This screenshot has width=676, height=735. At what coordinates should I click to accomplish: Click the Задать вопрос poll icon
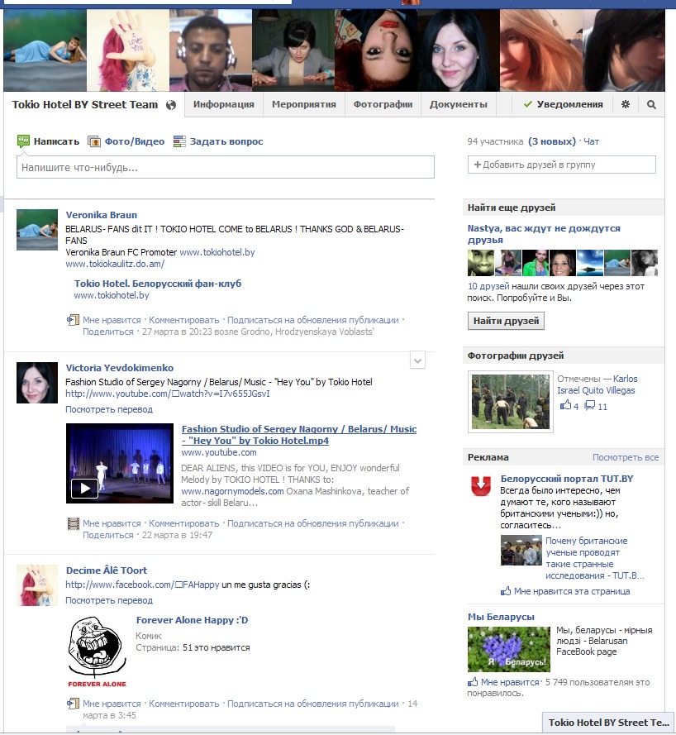[x=179, y=141]
